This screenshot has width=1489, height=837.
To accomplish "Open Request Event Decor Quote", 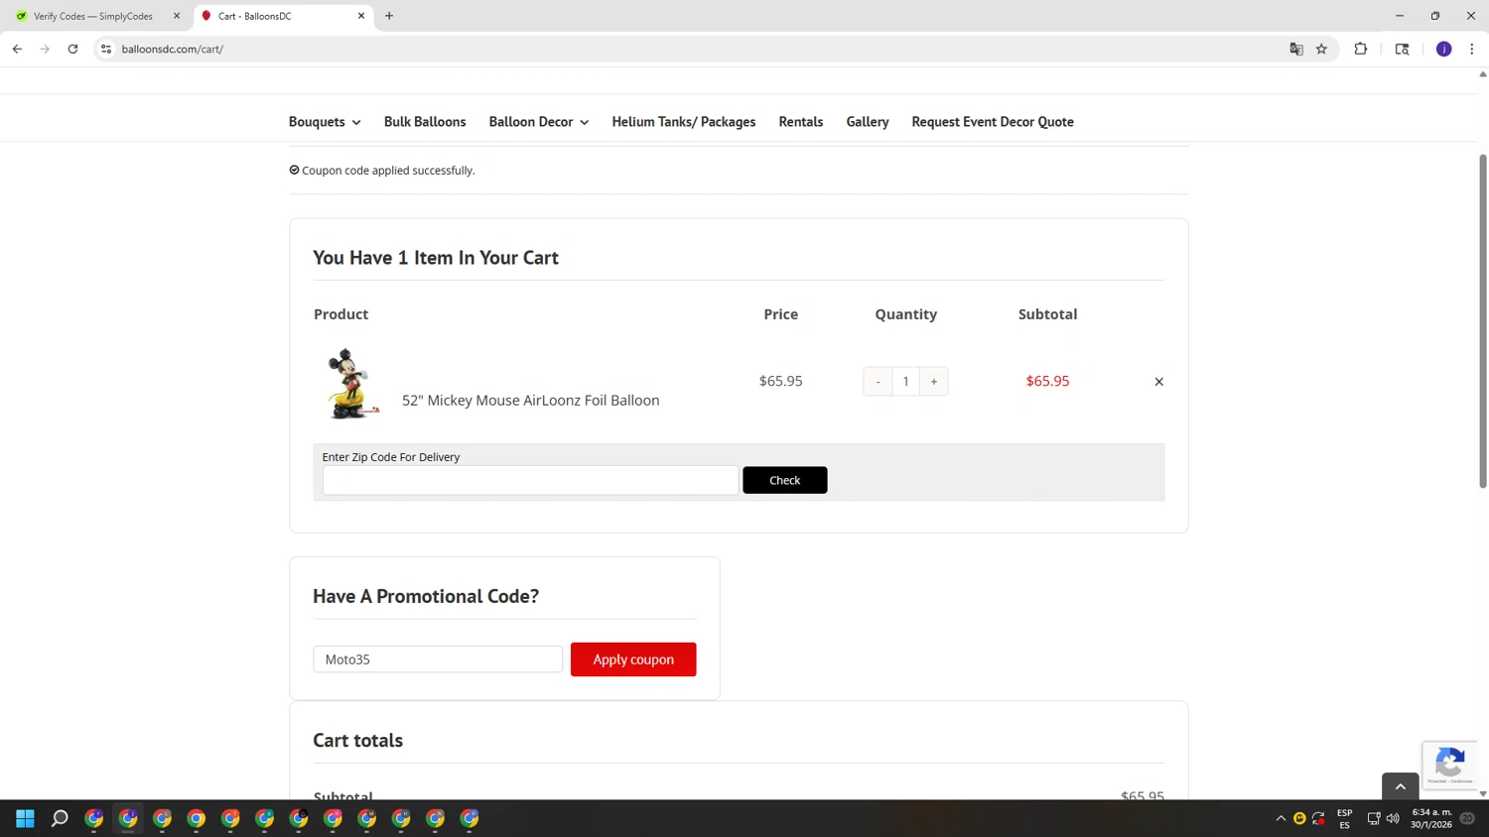I will (993, 122).
